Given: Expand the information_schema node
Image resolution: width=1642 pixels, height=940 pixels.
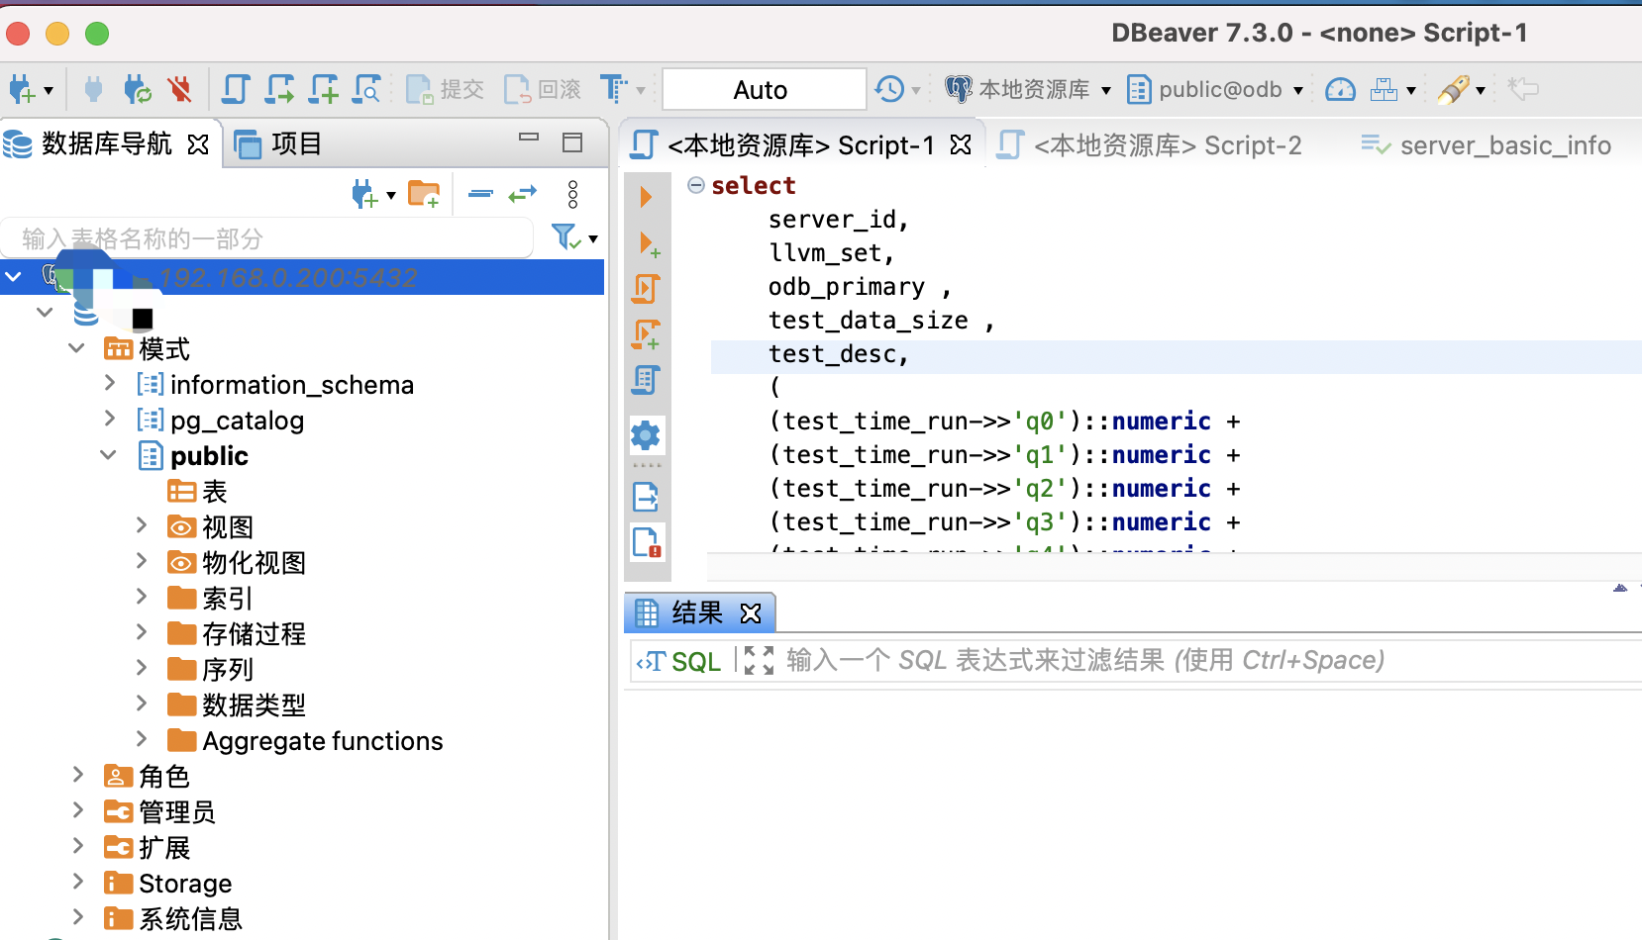Looking at the screenshot, I should point(109,384).
